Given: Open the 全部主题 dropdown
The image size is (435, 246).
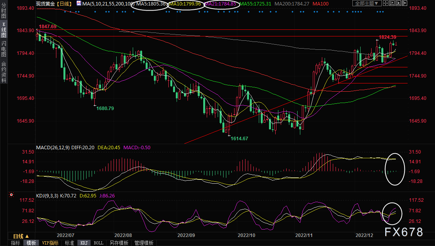Looking at the screenshot, I should (366, 4).
